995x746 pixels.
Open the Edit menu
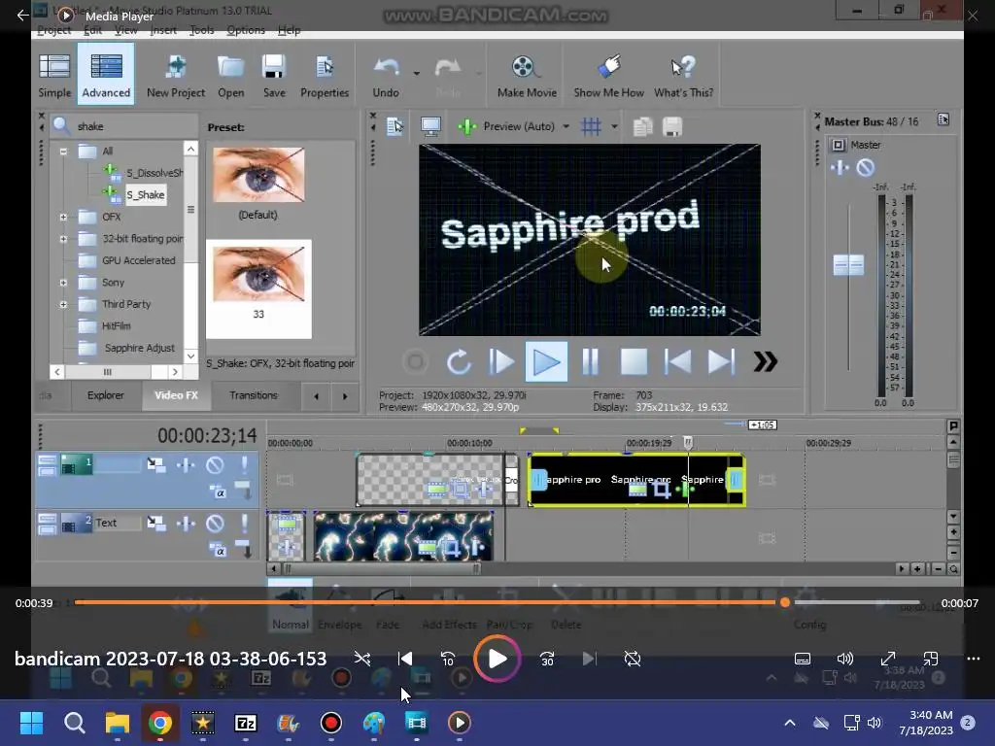92,30
